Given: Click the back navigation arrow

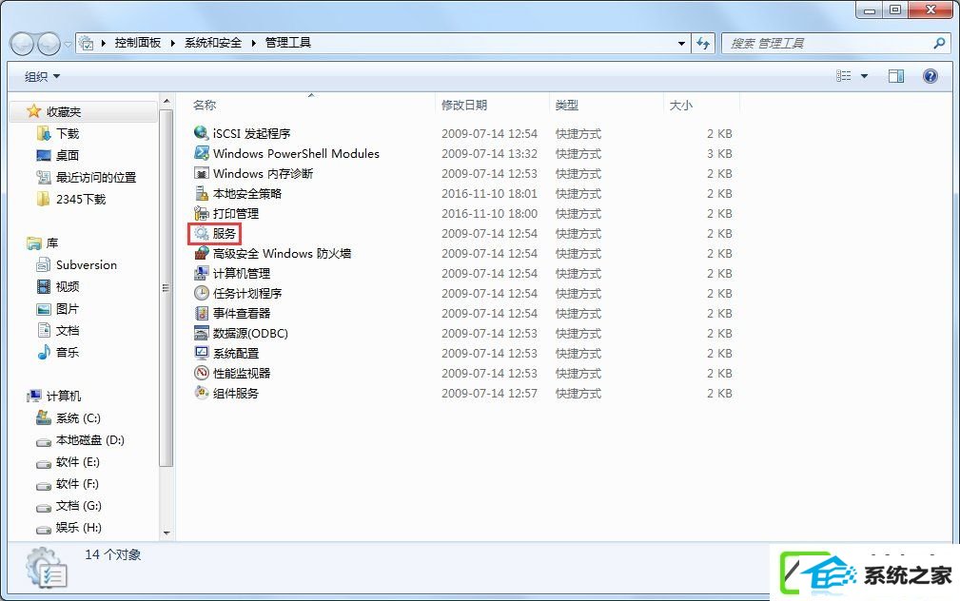Looking at the screenshot, I should 22,44.
